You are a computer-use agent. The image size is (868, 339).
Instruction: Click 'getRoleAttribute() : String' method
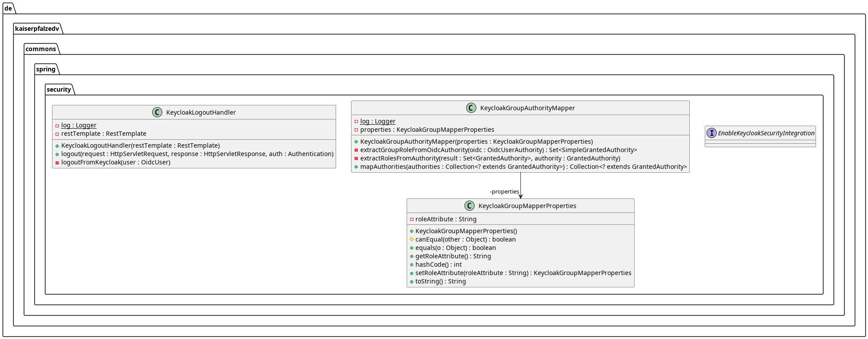pyautogui.click(x=453, y=257)
